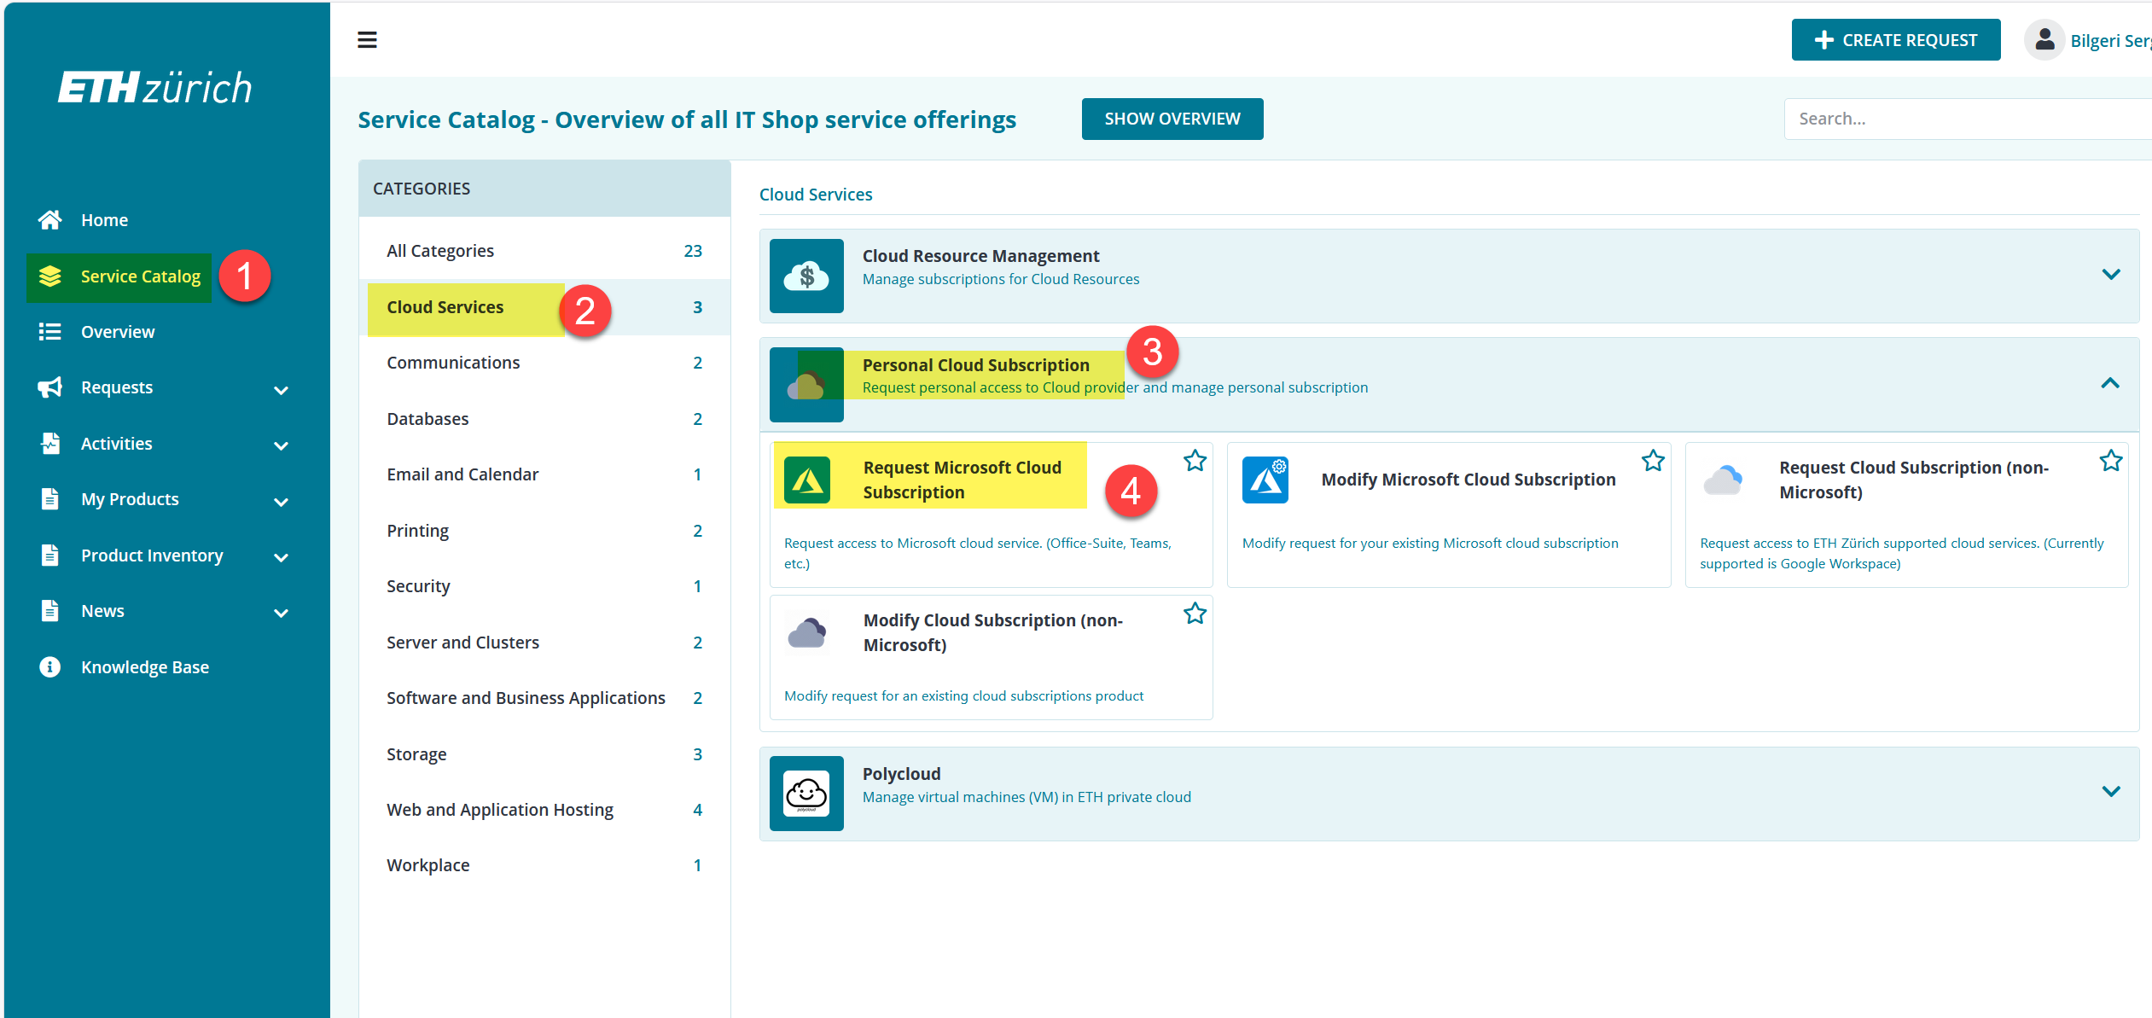Image resolution: width=2152 pixels, height=1018 pixels.
Task: Click the My Products document icon
Action: 50,499
